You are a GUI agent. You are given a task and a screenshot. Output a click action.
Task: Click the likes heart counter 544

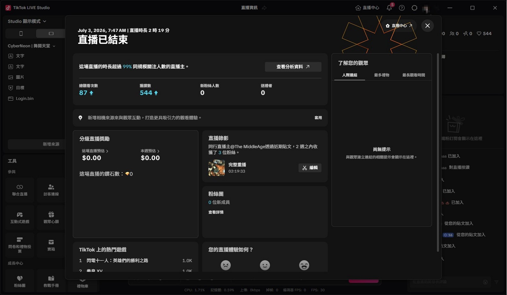pyautogui.click(x=484, y=33)
